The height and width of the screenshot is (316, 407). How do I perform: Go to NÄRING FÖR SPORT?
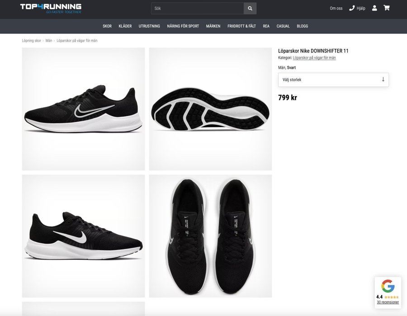pos(183,26)
